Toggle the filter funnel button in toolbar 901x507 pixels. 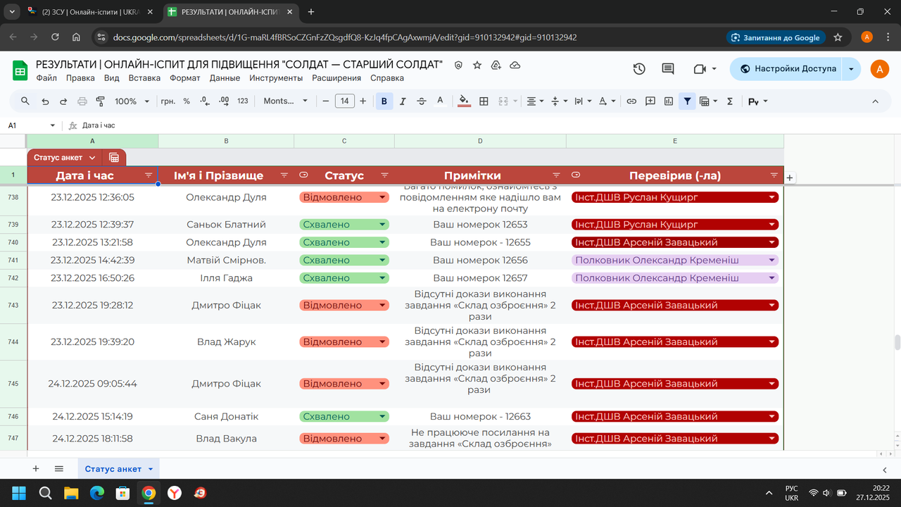[688, 101]
